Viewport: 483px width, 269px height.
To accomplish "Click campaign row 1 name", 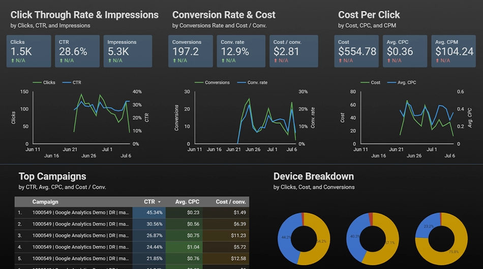I will (x=81, y=213).
